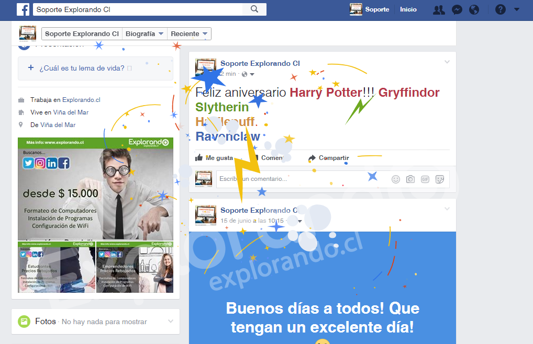Click the green Slytherin word

(222, 107)
